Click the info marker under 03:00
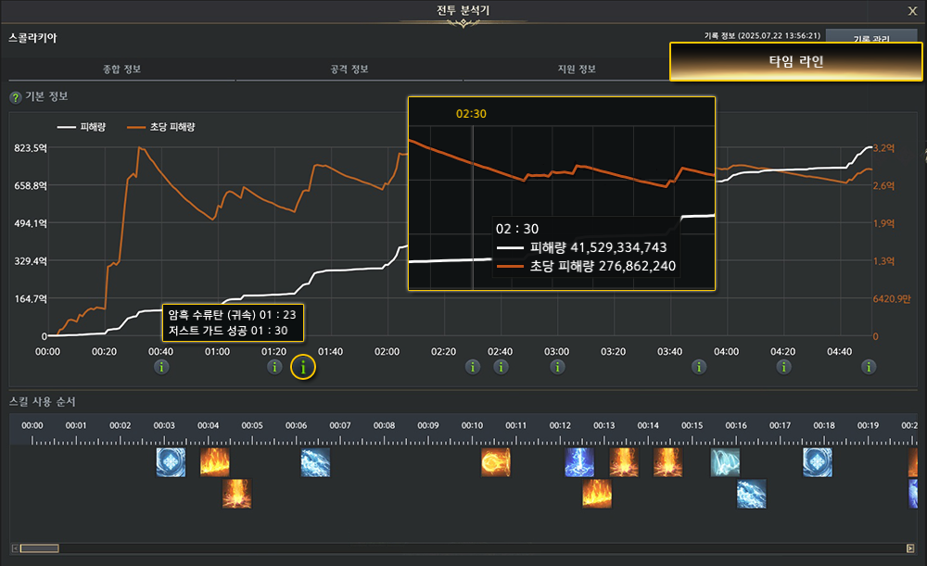 [x=557, y=367]
